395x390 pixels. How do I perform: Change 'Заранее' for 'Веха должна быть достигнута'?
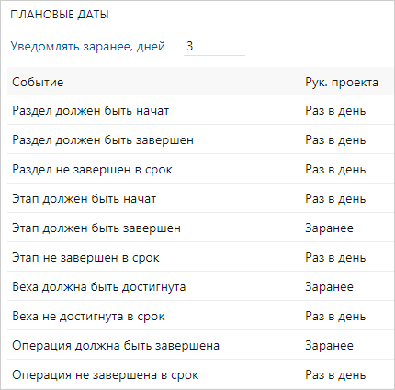coord(329,286)
